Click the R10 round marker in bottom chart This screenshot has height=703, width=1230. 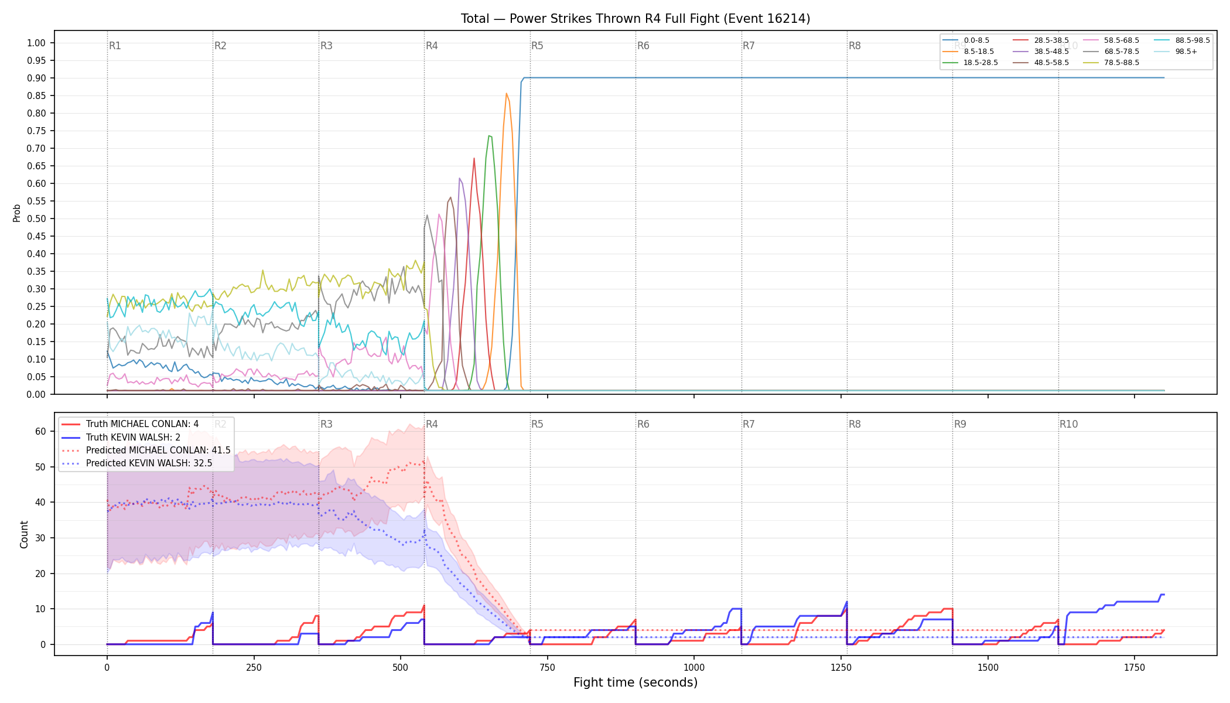[1068, 424]
